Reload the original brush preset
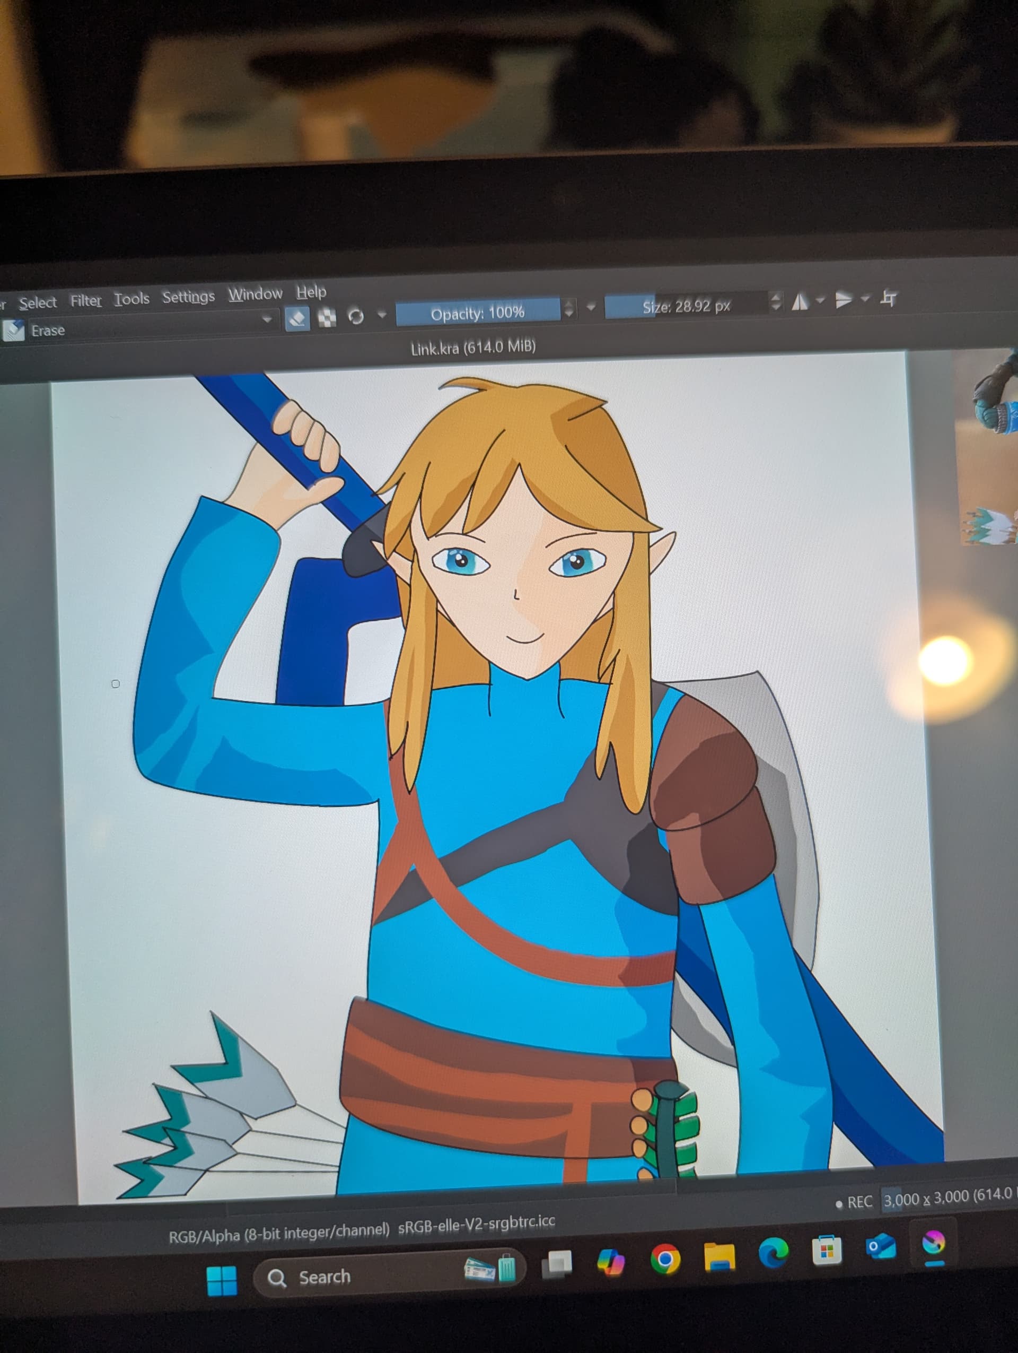 [x=356, y=316]
